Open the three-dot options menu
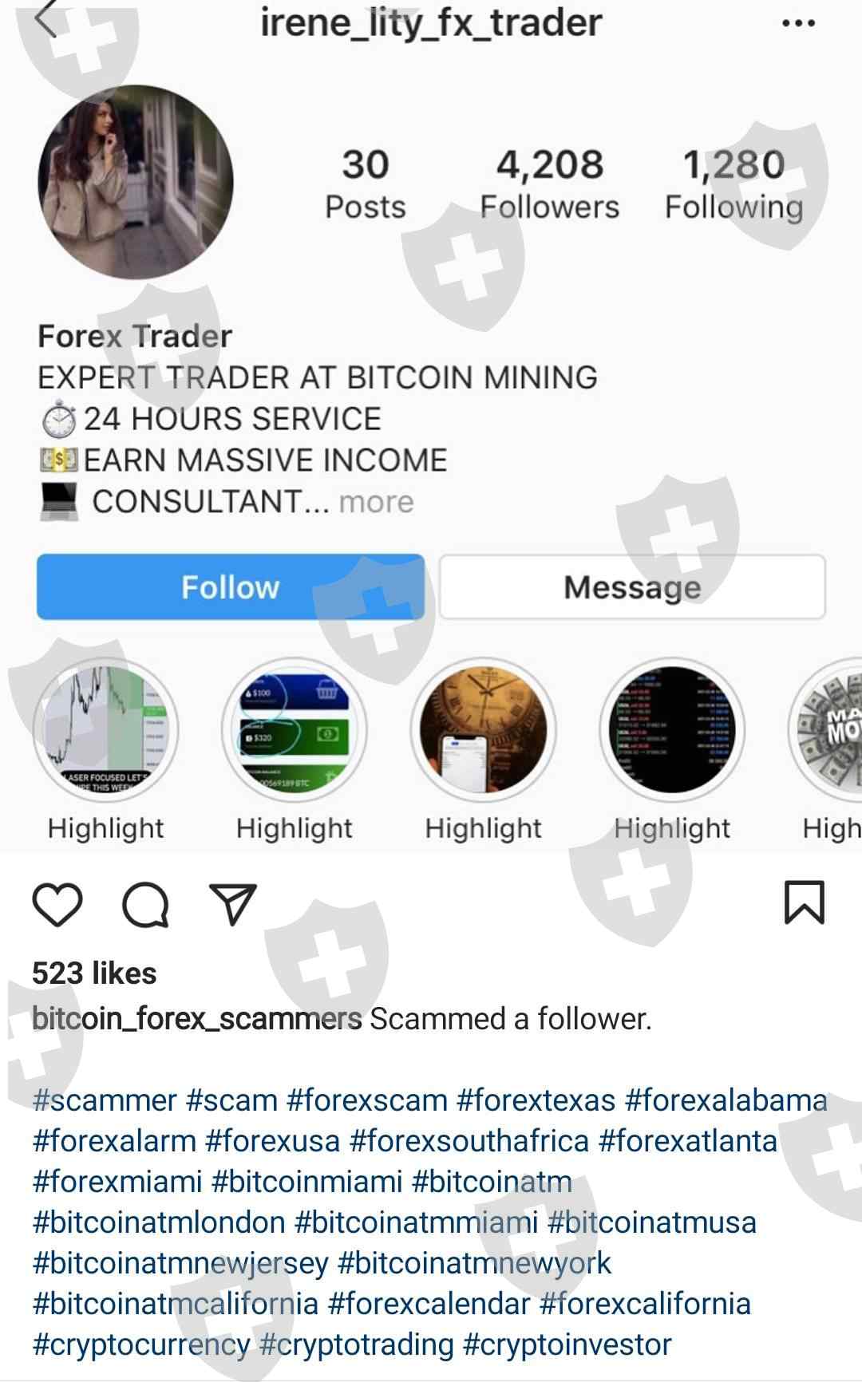Image resolution: width=862 pixels, height=1382 pixels. pyautogui.click(x=798, y=23)
